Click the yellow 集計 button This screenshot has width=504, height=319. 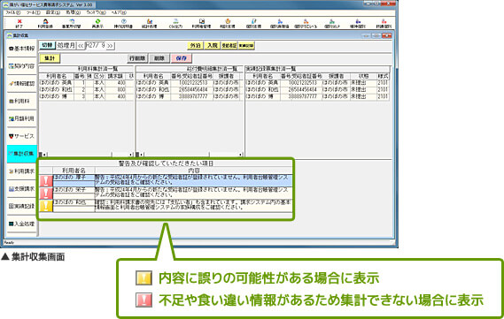pyautogui.click(x=50, y=58)
